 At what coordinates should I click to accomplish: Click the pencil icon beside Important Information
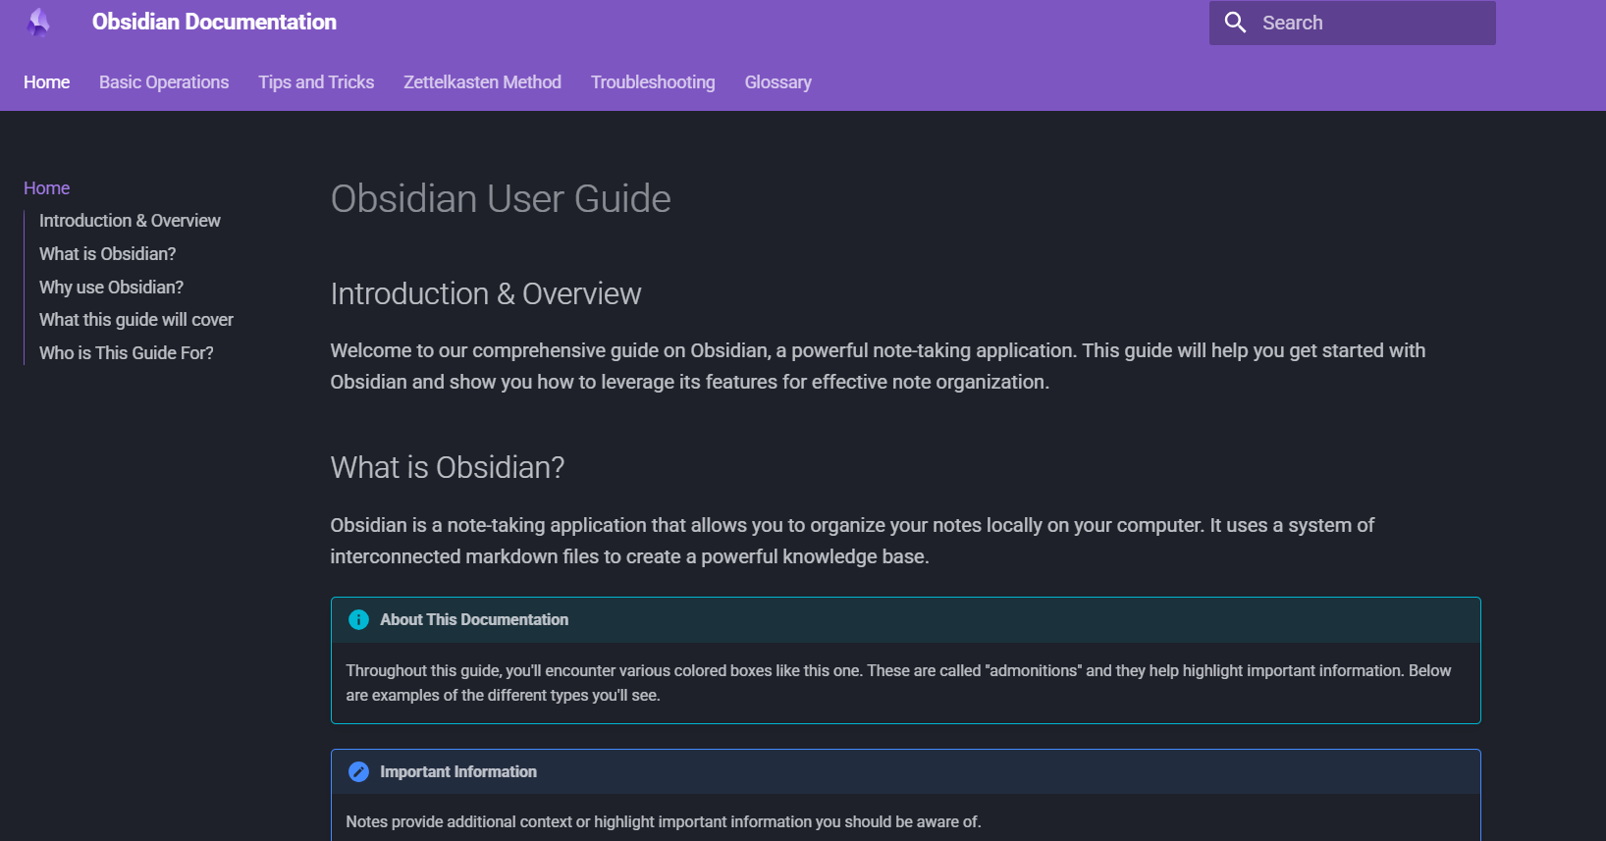tap(358, 772)
